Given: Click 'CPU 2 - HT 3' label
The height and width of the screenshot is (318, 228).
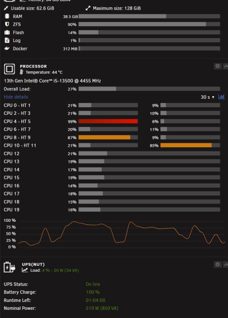Looking at the screenshot, I should [x=17, y=113].
